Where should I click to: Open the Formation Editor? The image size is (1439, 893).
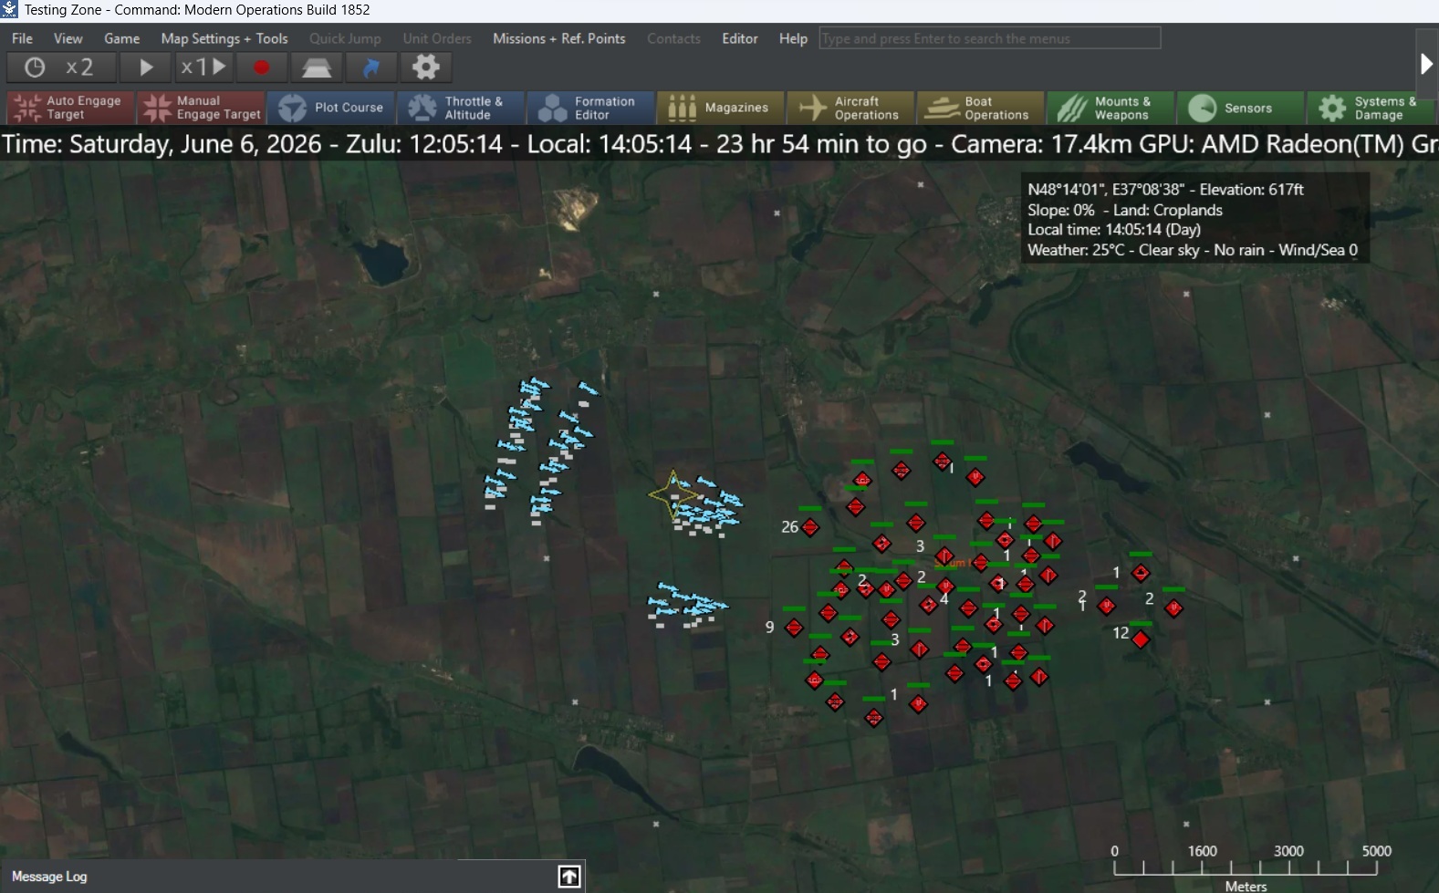point(591,108)
